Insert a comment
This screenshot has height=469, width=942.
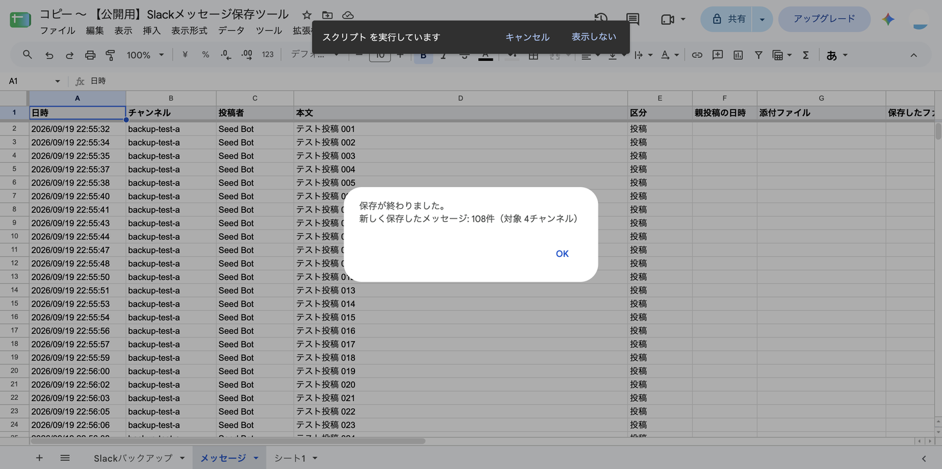(717, 55)
